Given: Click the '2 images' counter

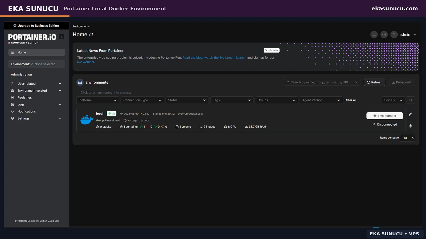Looking at the screenshot, I should [x=208, y=127].
